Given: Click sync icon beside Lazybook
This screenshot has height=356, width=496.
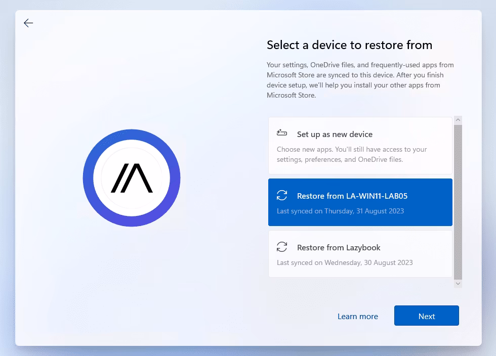Looking at the screenshot, I should [282, 247].
